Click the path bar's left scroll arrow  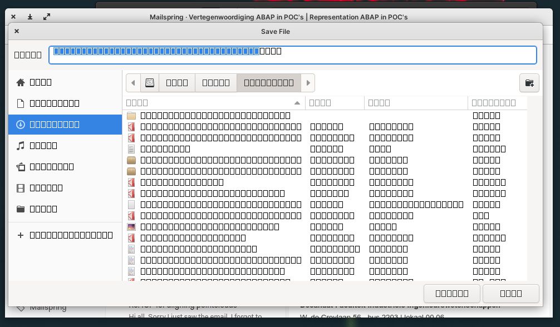(133, 83)
